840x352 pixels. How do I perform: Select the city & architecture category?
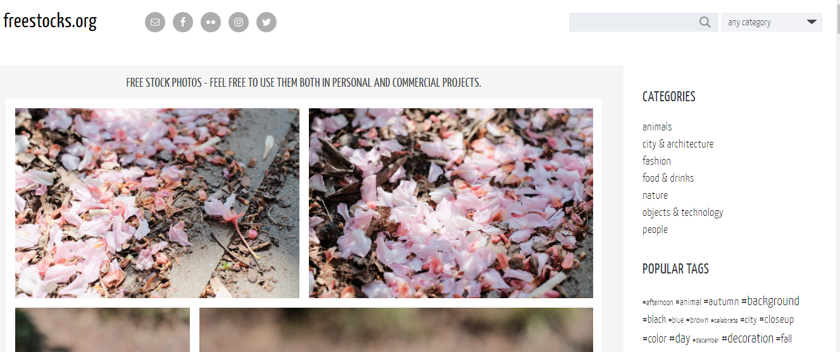tap(678, 144)
